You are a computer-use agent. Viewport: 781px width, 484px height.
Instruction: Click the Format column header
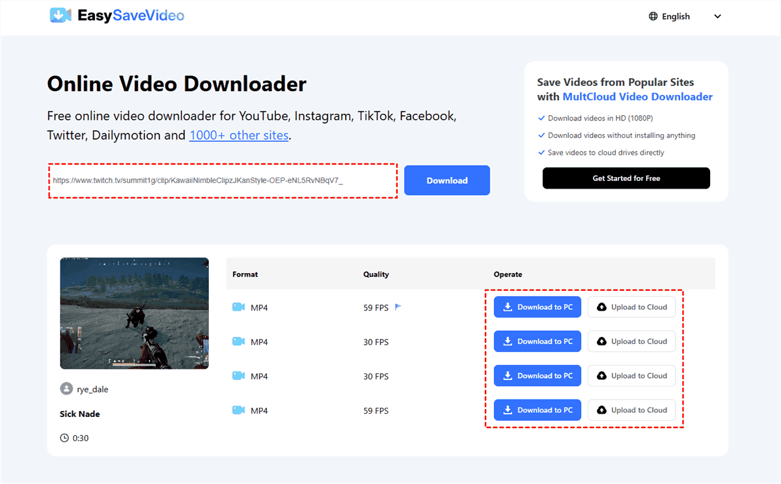245,275
